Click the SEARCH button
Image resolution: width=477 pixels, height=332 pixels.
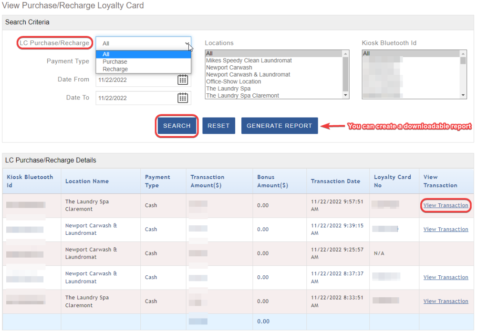(177, 126)
